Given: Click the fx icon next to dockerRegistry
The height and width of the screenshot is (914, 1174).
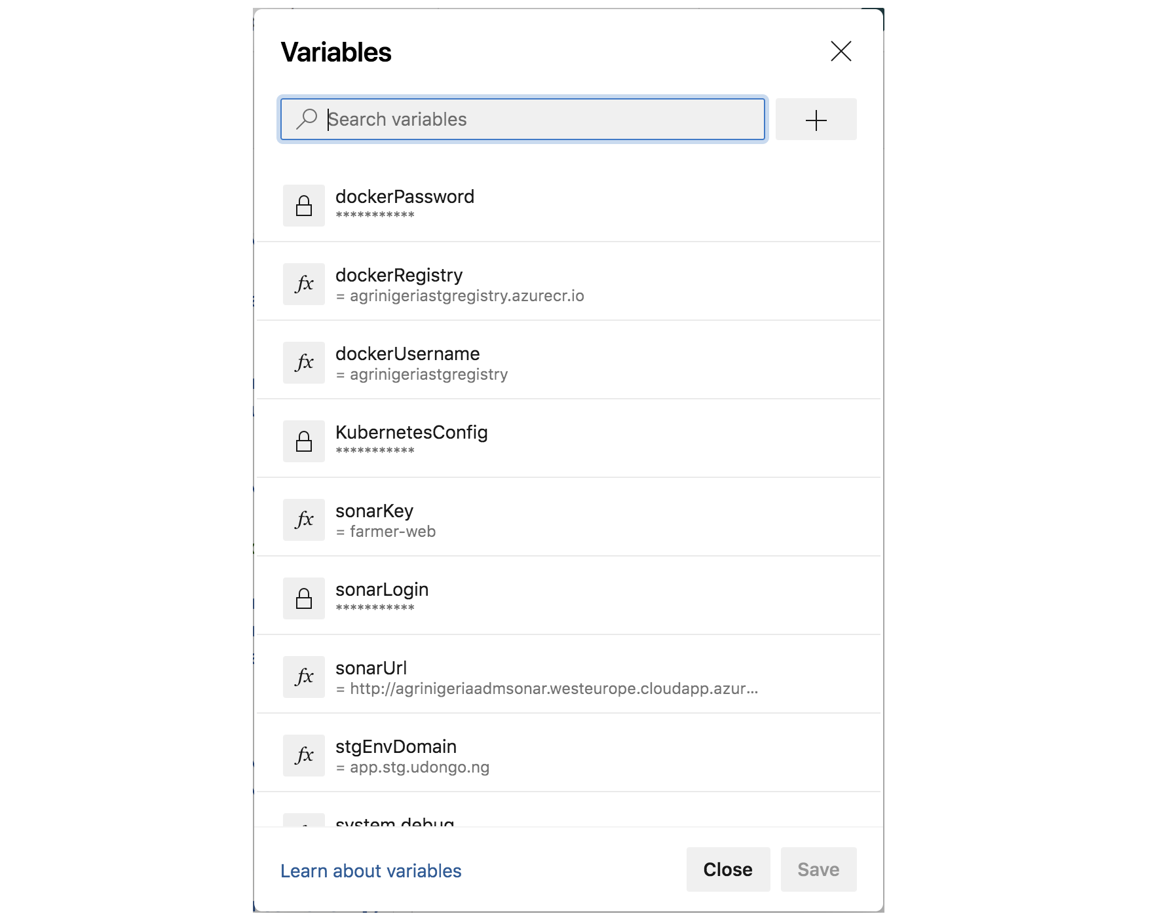Looking at the screenshot, I should click(x=303, y=283).
